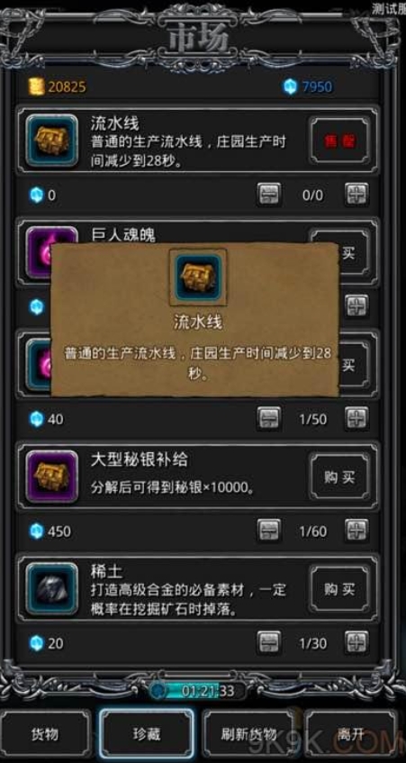Tap the blue gem price icon beside 450
This screenshot has height=763, width=406.
[x=37, y=531]
